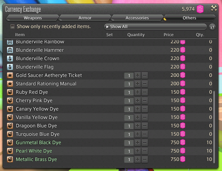
Task: Decrease quantity for Vanilla Yellow Dye
Action: [145, 117]
